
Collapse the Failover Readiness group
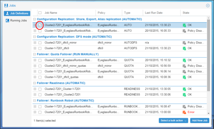[x=35, y=83]
